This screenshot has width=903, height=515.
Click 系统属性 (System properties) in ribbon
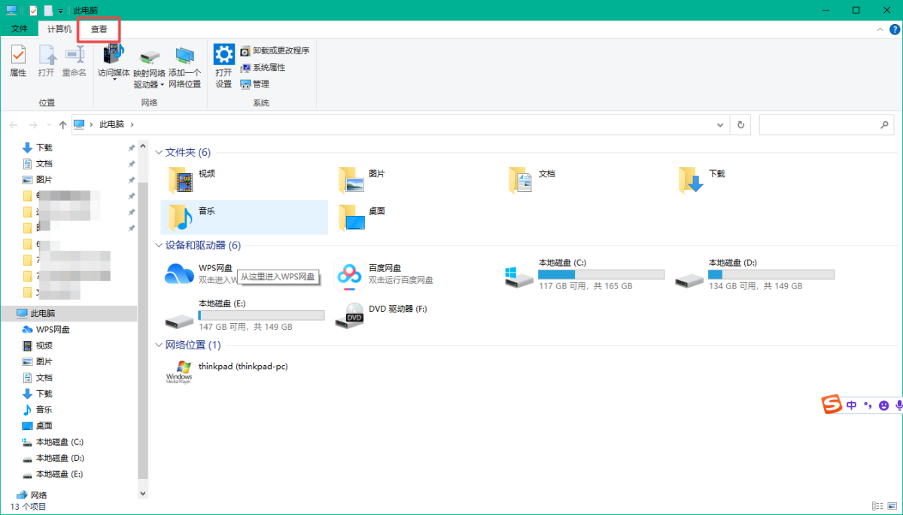[263, 68]
